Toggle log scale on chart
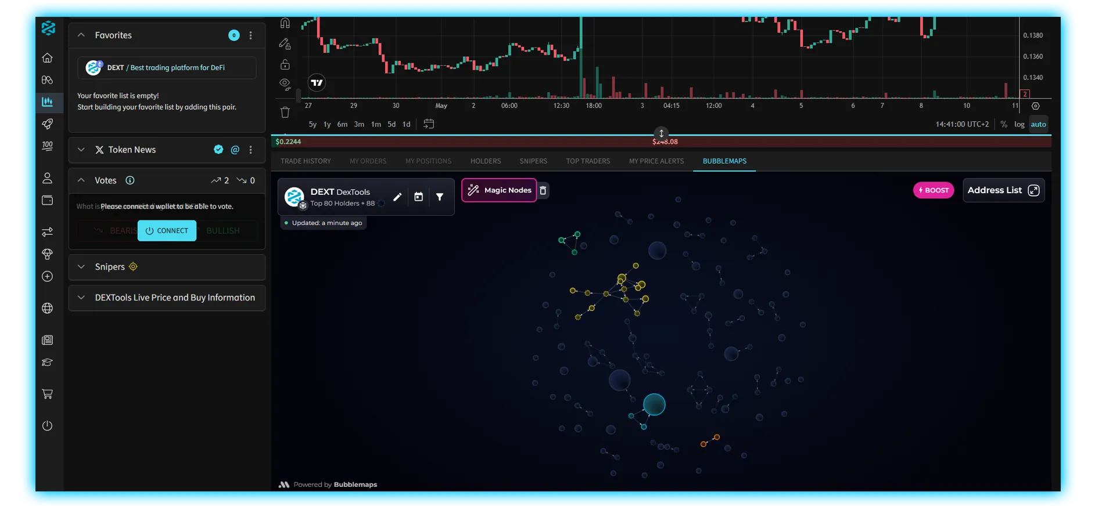This screenshot has height=510, width=1102. click(1019, 124)
